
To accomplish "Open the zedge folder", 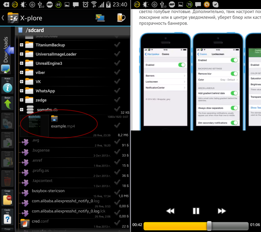I will tap(41, 100).
